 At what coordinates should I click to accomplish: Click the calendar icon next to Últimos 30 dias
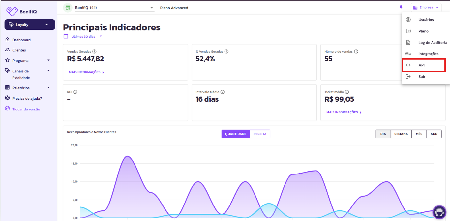[x=66, y=36]
